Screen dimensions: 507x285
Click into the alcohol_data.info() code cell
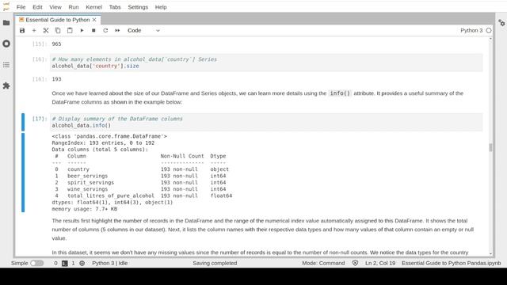[266, 122]
